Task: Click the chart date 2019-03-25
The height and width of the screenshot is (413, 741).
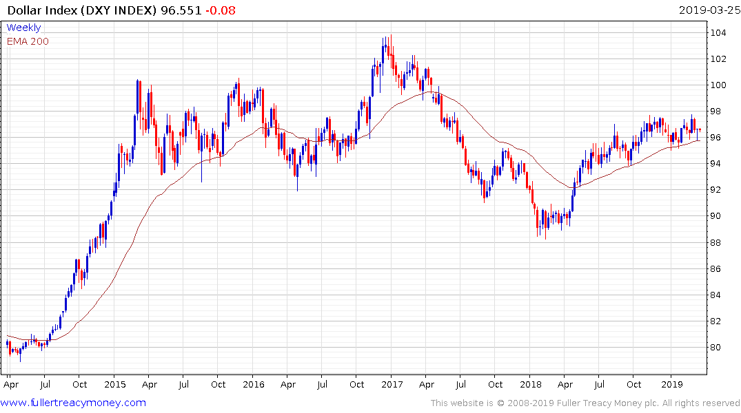Action: pyautogui.click(x=709, y=10)
